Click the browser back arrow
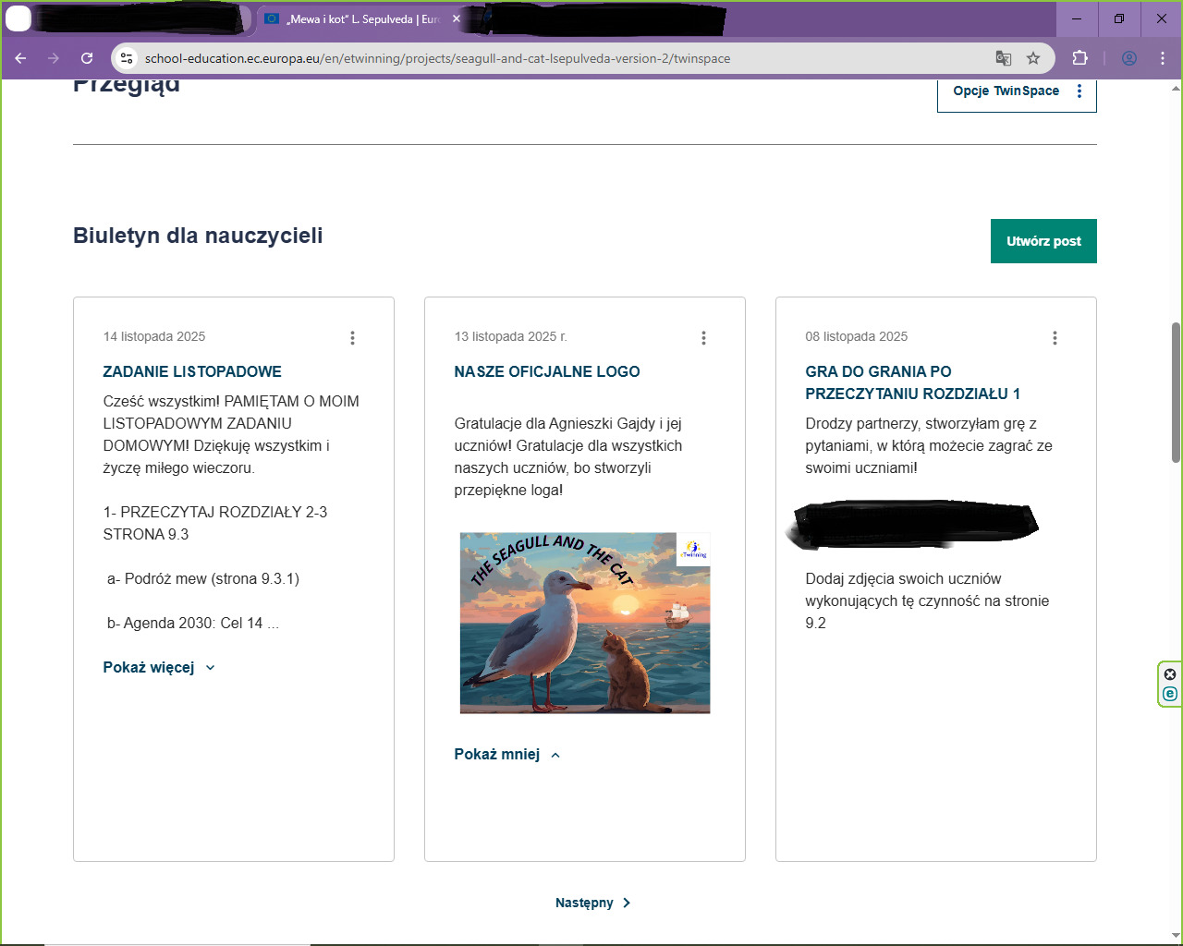 (x=20, y=58)
